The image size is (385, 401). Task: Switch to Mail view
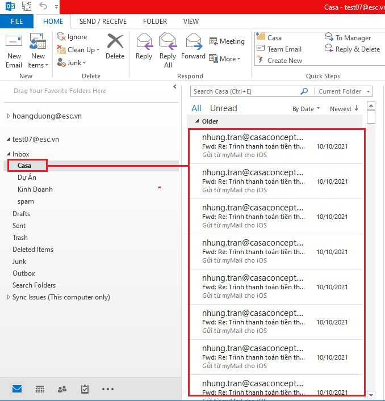tap(17, 389)
